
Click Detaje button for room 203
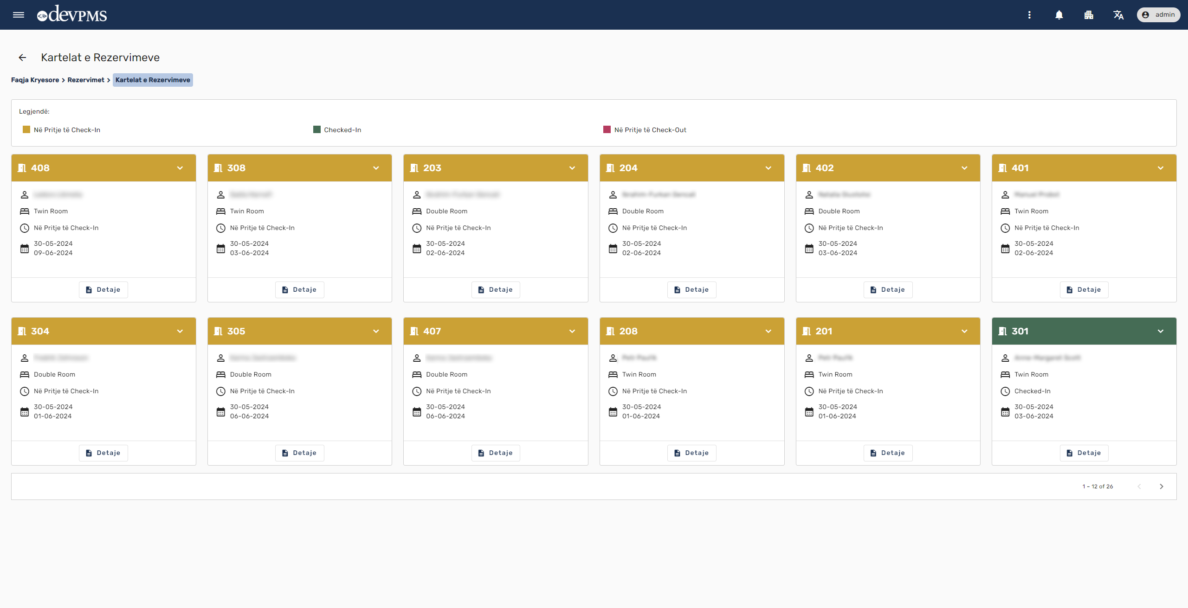(496, 289)
